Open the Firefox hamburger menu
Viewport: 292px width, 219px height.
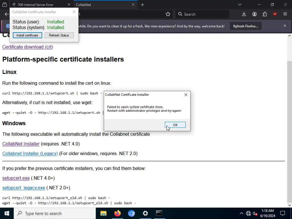coord(285,14)
